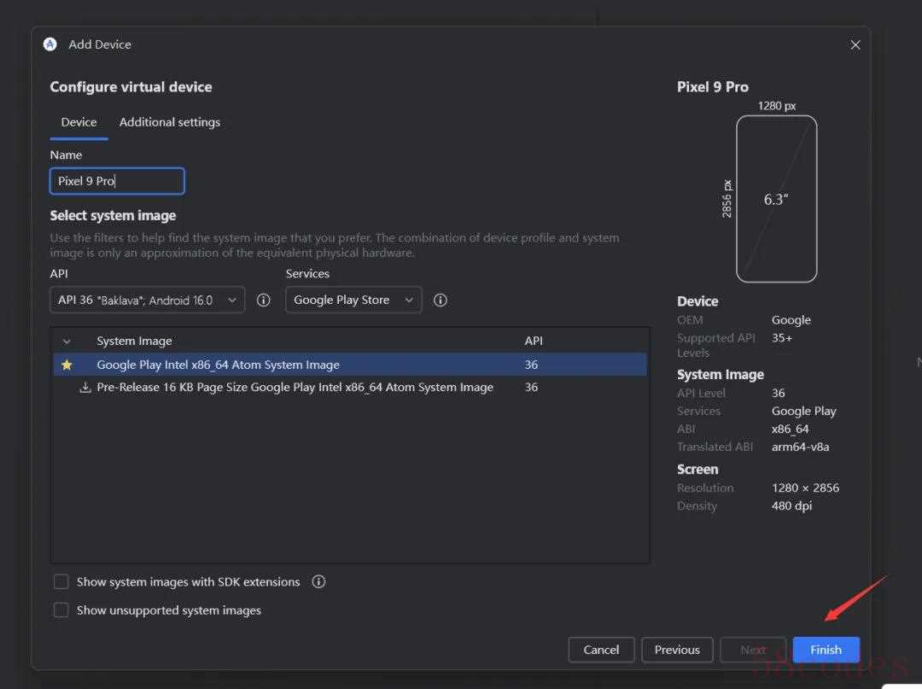Click the info icon beside the API dropdown
Viewport: 922px width, 689px height.
coord(264,300)
